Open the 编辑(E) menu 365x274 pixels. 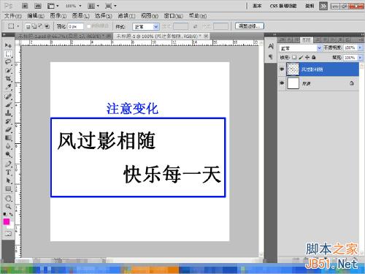tap(36, 16)
